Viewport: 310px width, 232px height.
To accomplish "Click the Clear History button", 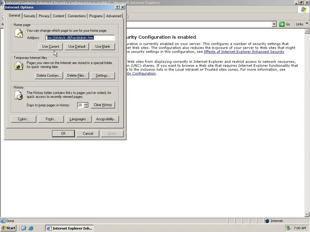I will [x=103, y=105].
